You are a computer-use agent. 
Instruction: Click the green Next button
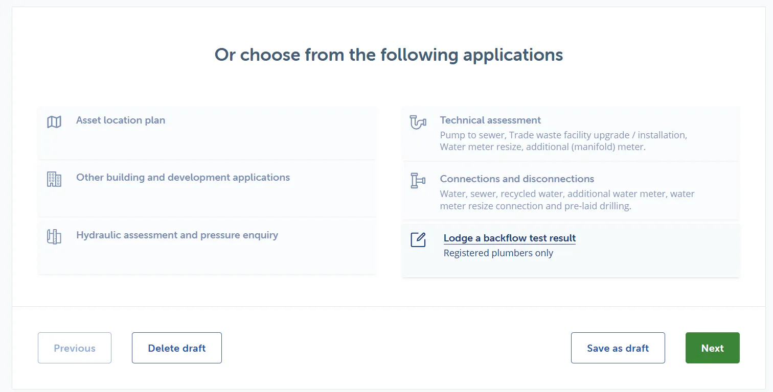(x=713, y=348)
